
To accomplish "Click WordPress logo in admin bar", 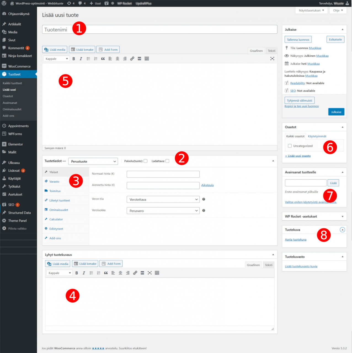I will point(4,3).
